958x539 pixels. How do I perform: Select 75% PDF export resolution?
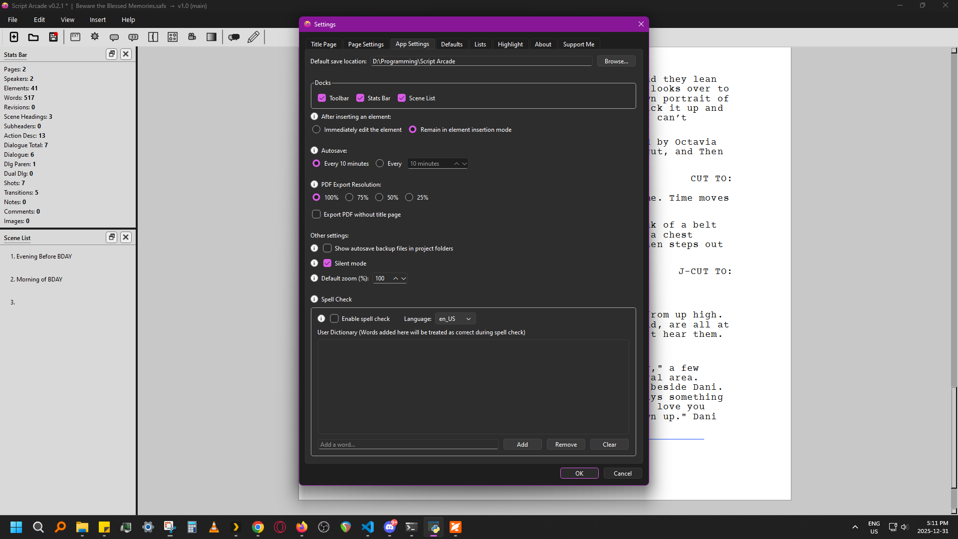click(x=349, y=197)
